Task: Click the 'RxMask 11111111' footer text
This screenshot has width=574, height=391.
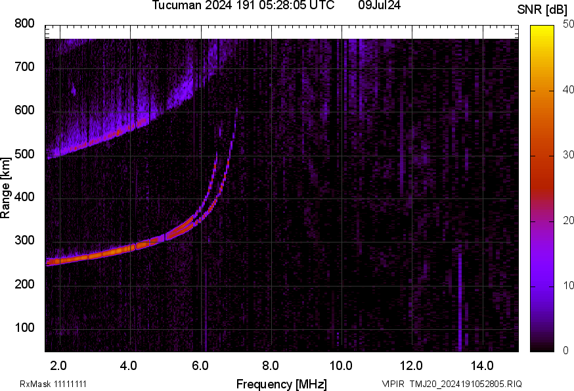Action: tap(53, 384)
